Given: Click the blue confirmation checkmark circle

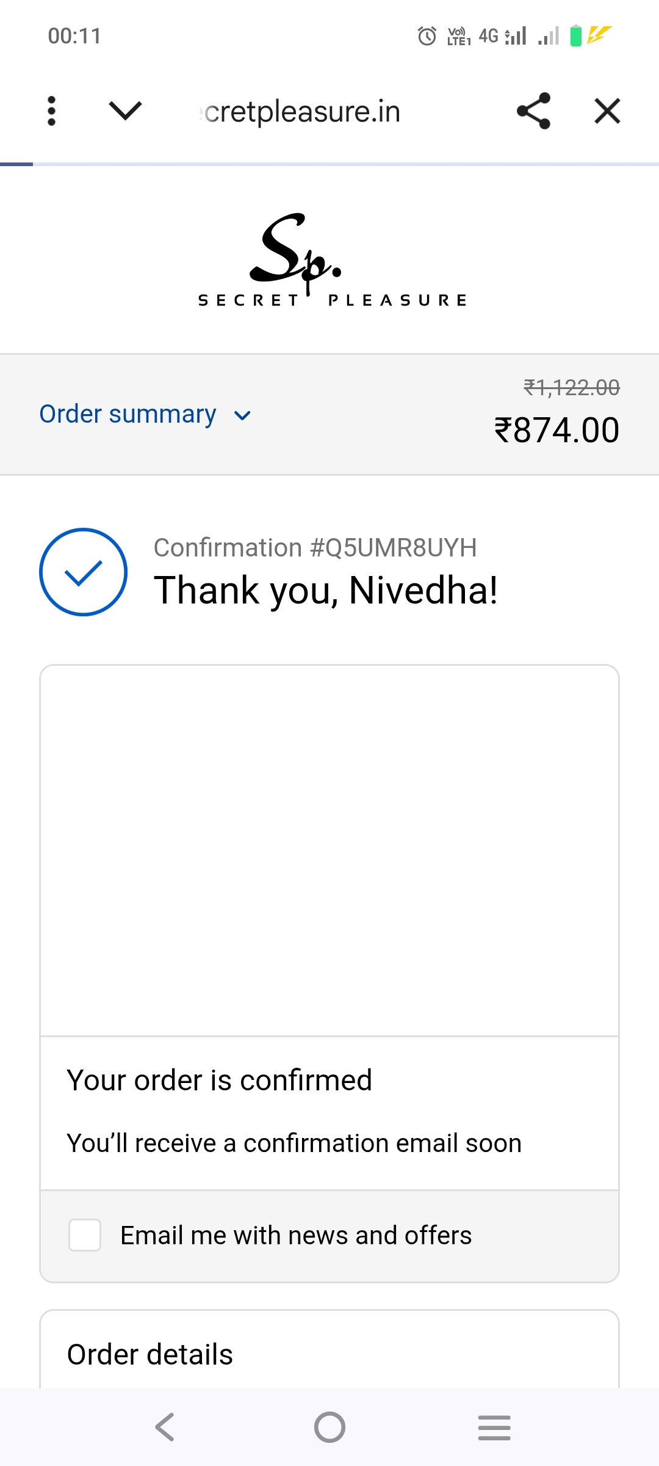Looking at the screenshot, I should (x=83, y=572).
